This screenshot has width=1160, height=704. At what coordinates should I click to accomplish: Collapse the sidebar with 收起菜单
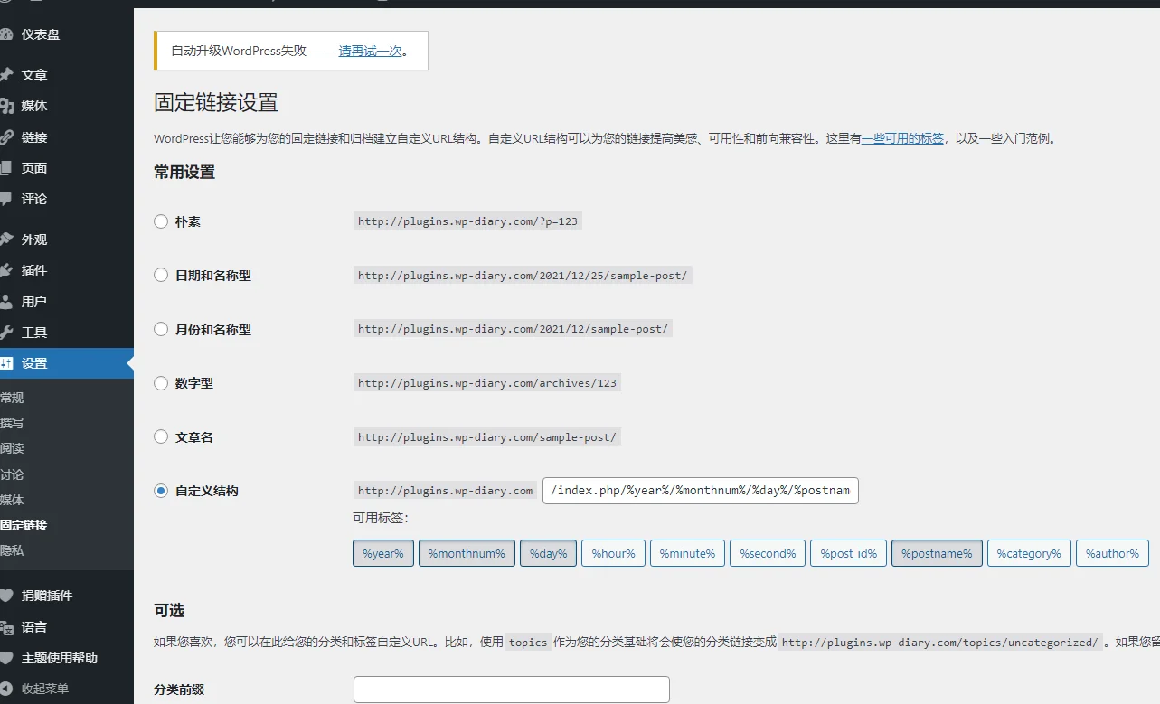(x=45, y=689)
